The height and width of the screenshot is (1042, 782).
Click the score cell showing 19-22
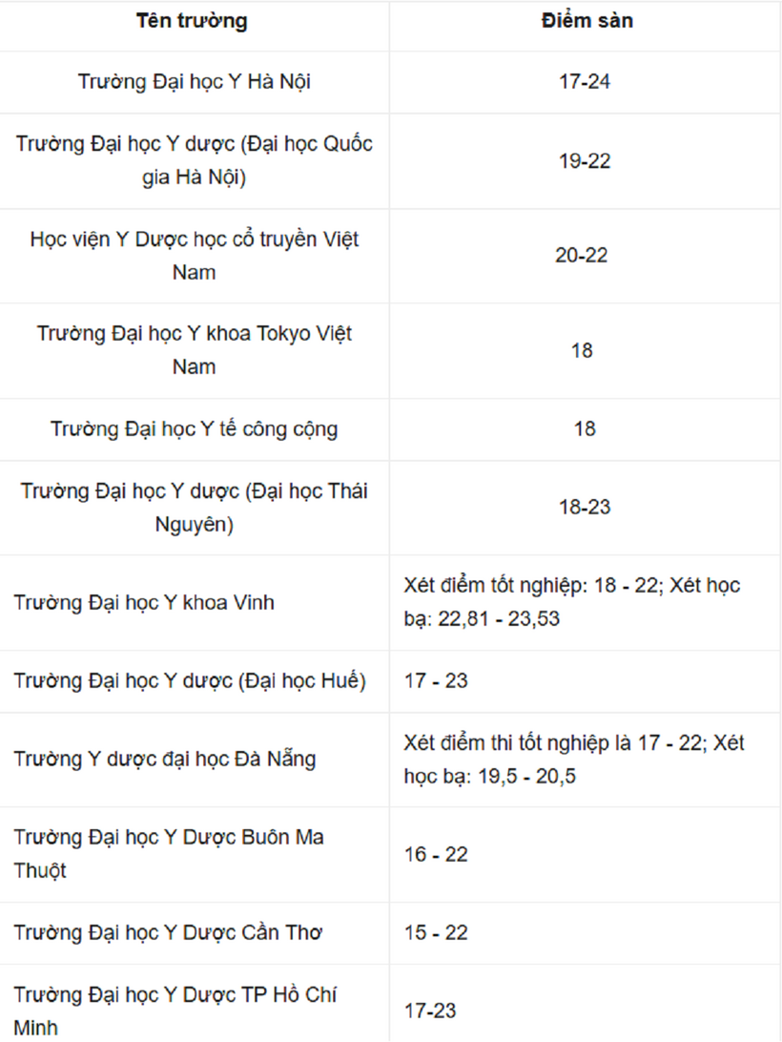(x=585, y=161)
